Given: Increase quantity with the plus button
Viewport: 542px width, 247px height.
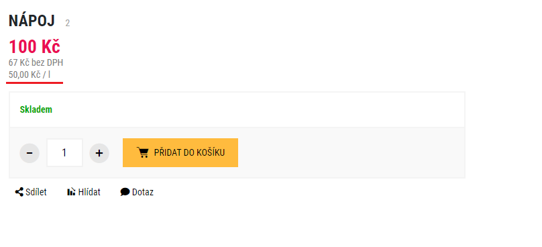Looking at the screenshot, I should 99,153.
